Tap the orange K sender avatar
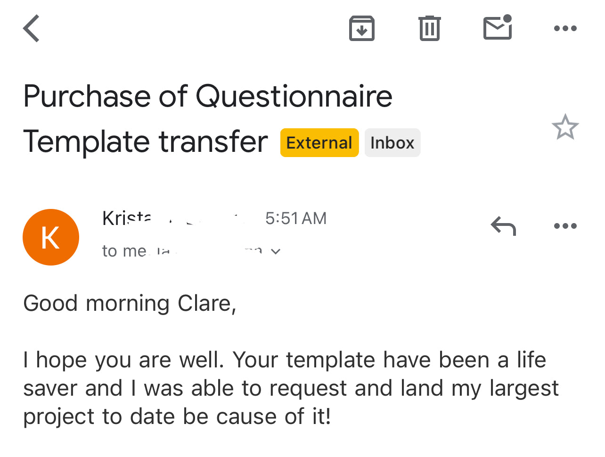605x457 pixels. click(51, 237)
